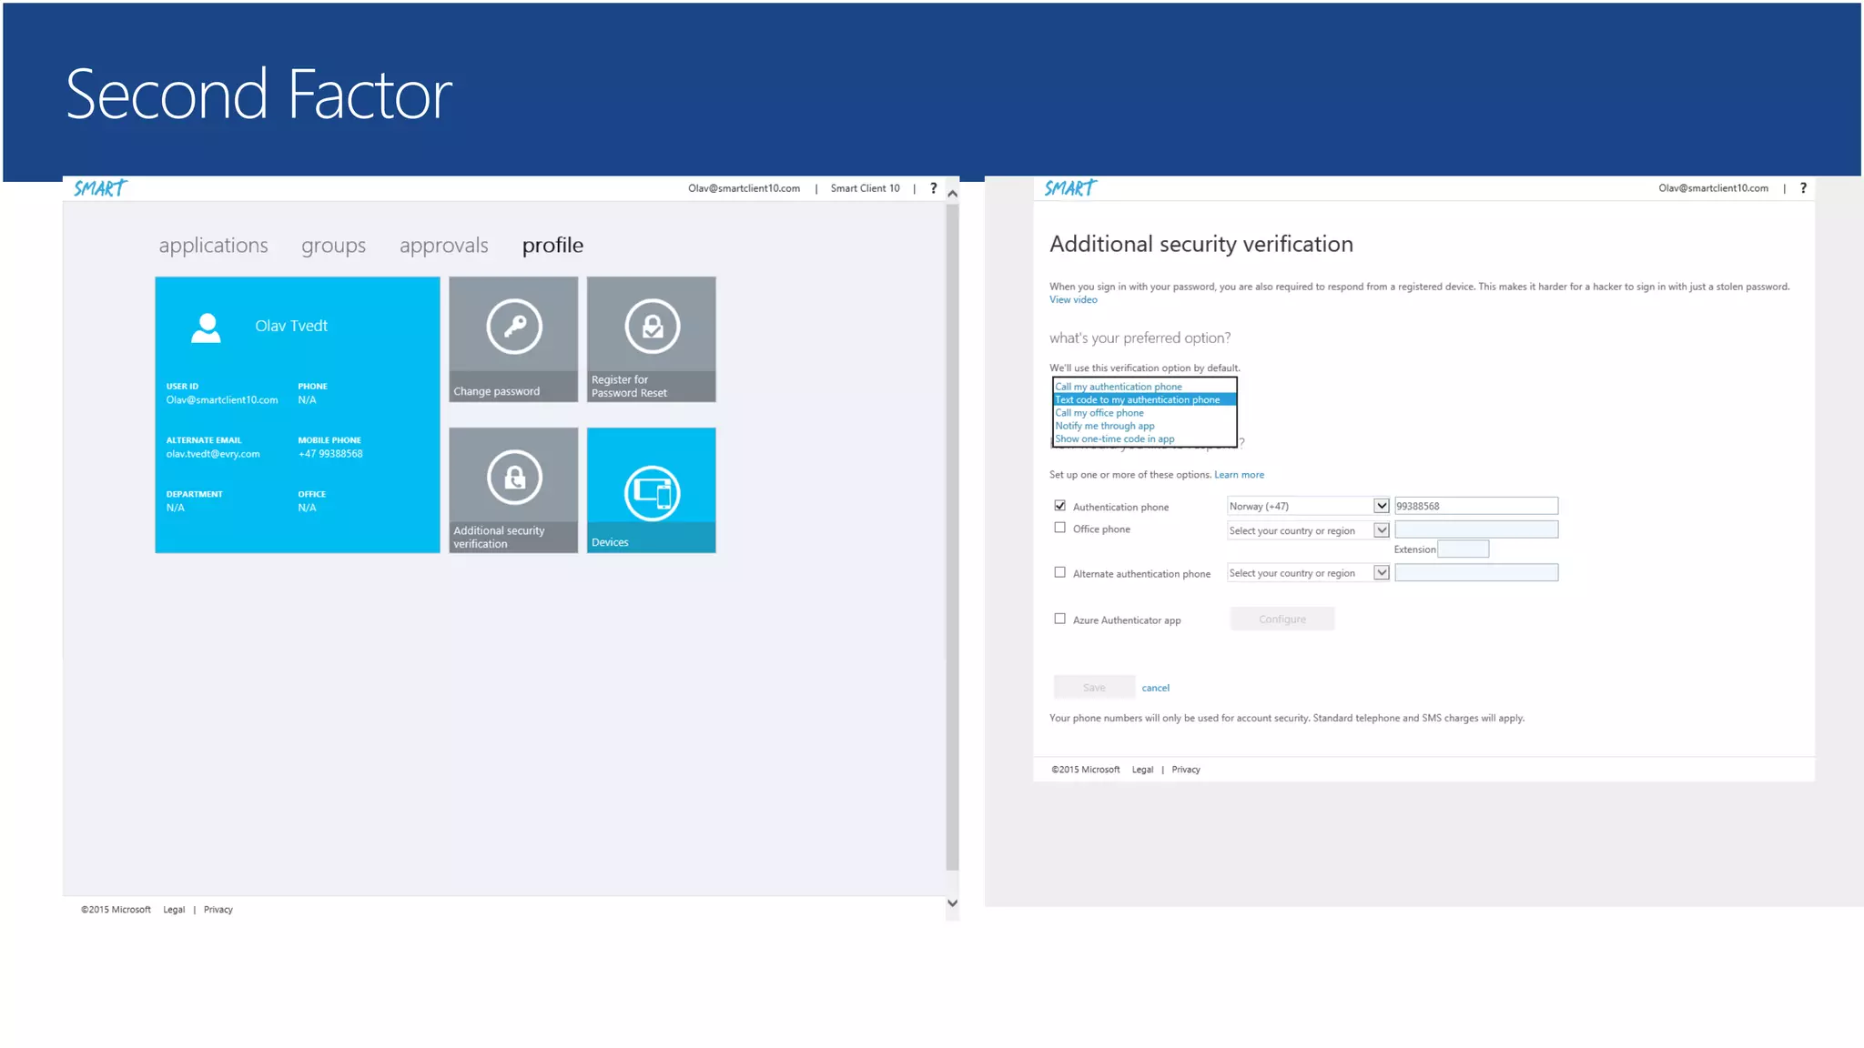Open Register for Password Reset tile
The image size is (1864, 1048).
coord(651,338)
